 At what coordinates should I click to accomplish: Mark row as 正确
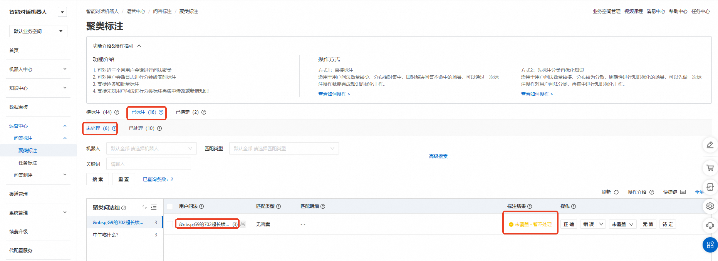tap(569, 224)
